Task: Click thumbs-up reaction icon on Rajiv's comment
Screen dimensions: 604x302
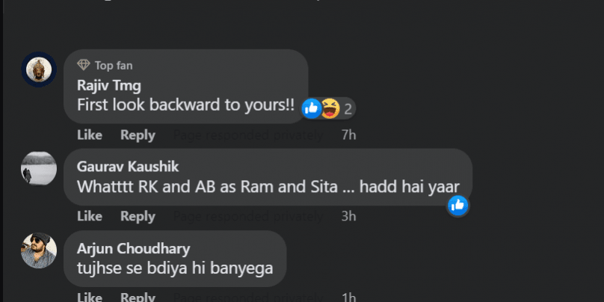Action: pos(312,108)
